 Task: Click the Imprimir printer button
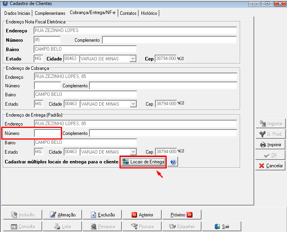point(271,145)
